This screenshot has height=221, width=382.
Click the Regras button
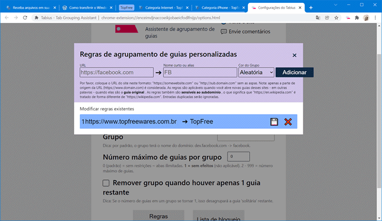(x=158, y=216)
